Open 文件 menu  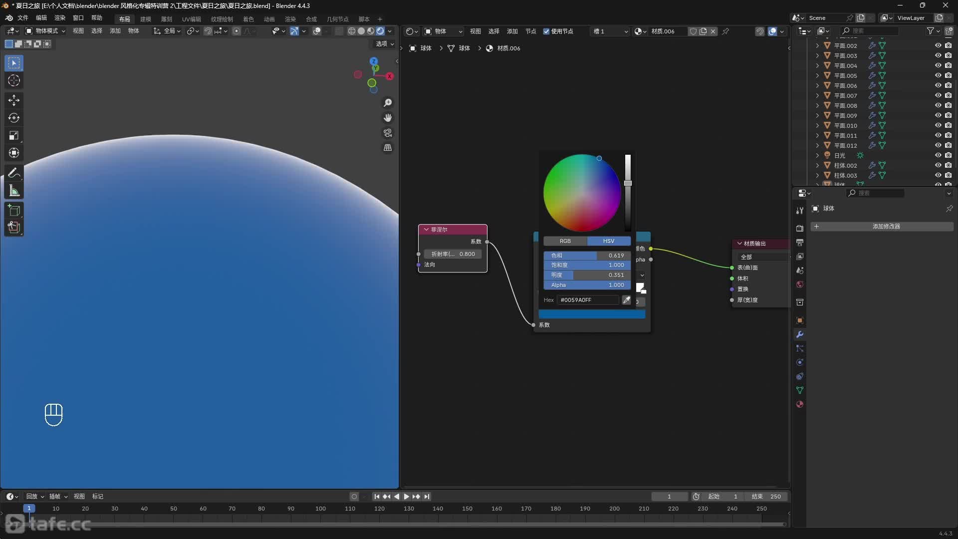(x=23, y=18)
